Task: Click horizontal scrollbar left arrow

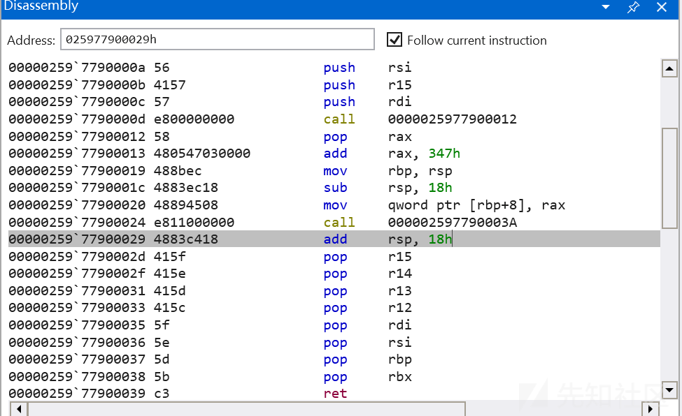Action: tap(19, 409)
